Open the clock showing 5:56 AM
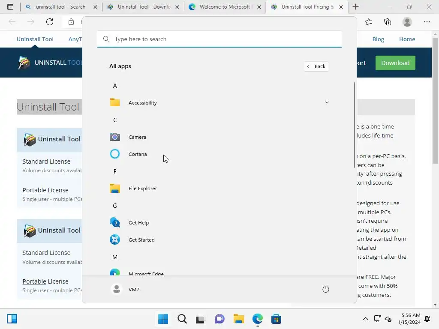This screenshot has width=439, height=329. (409, 319)
